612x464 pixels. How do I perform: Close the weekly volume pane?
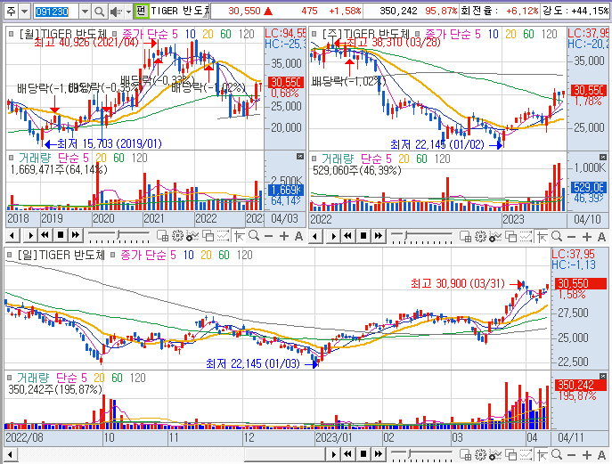click(x=603, y=158)
